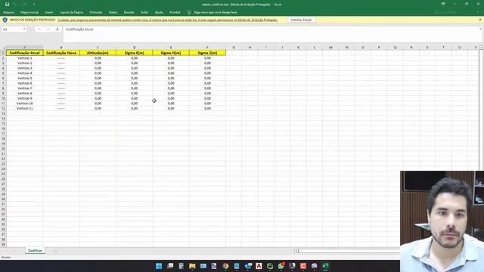The image size is (484, 272).
Task: Expand the formula bar chevron
Action: [481, 29]
